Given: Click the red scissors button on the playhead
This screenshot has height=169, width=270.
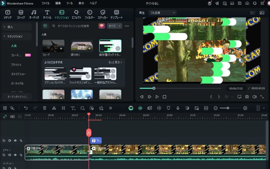Looking at the screenshot, I should 89,133.
